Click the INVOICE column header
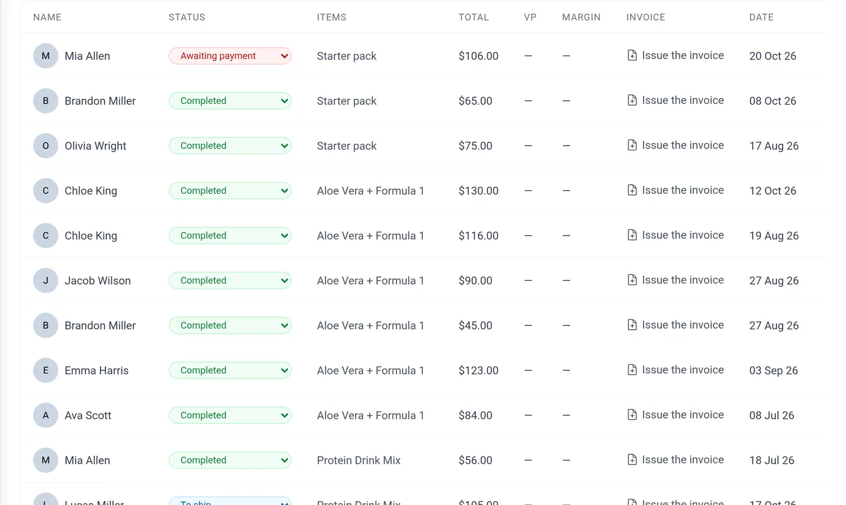Screen dimensions: 846x505 [646, 18]
